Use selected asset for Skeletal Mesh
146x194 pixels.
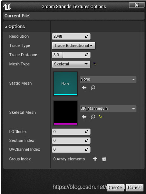click(x=84, y=117)
